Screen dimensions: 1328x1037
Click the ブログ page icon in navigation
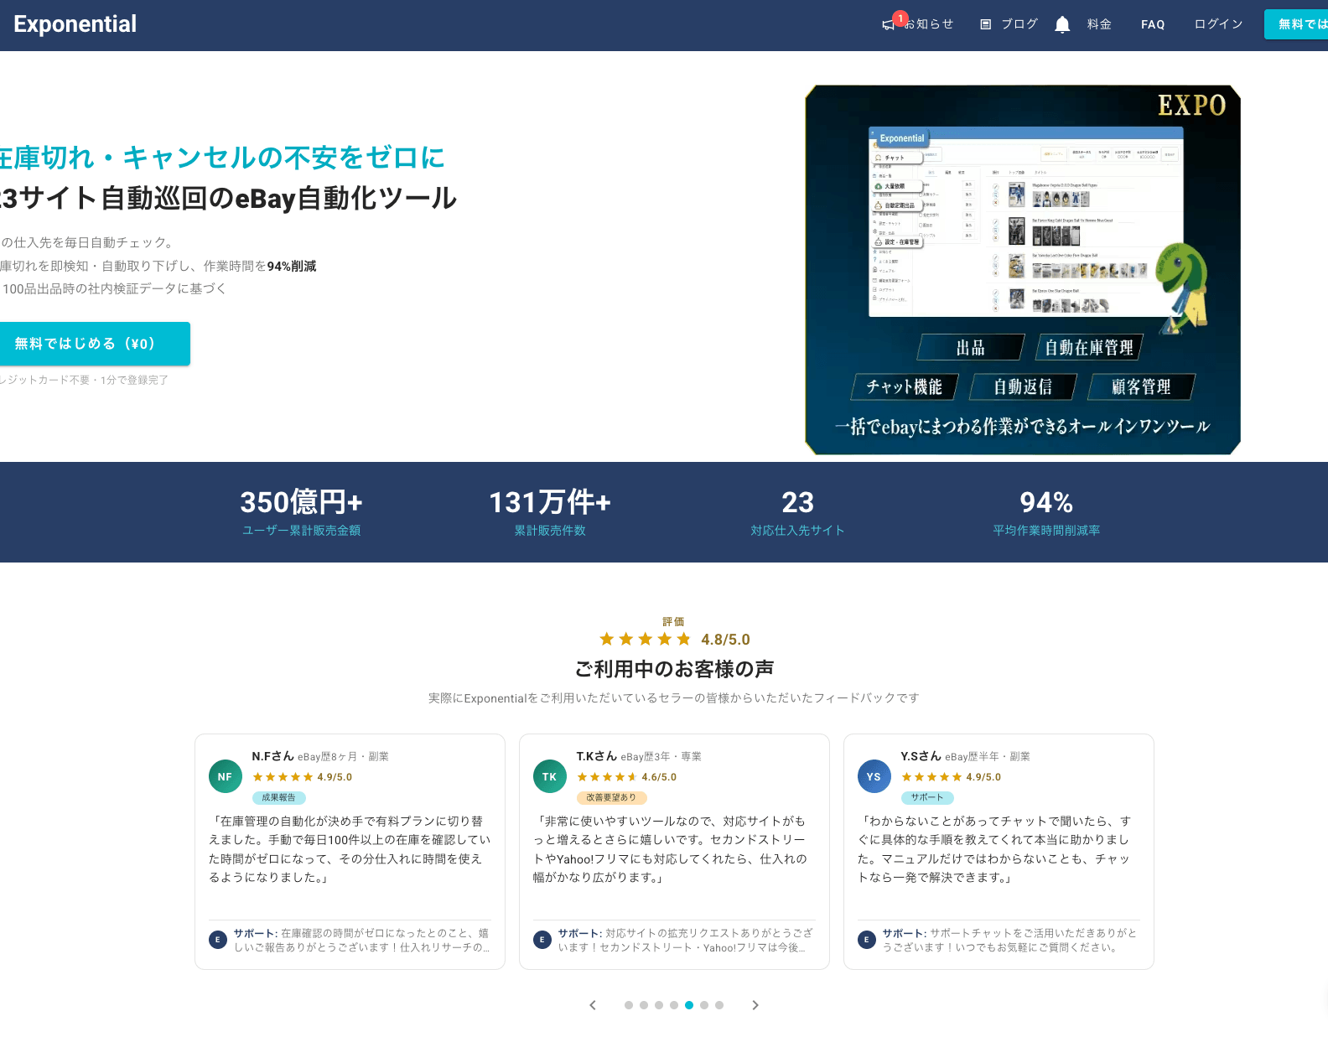click(x=986, y=24)
